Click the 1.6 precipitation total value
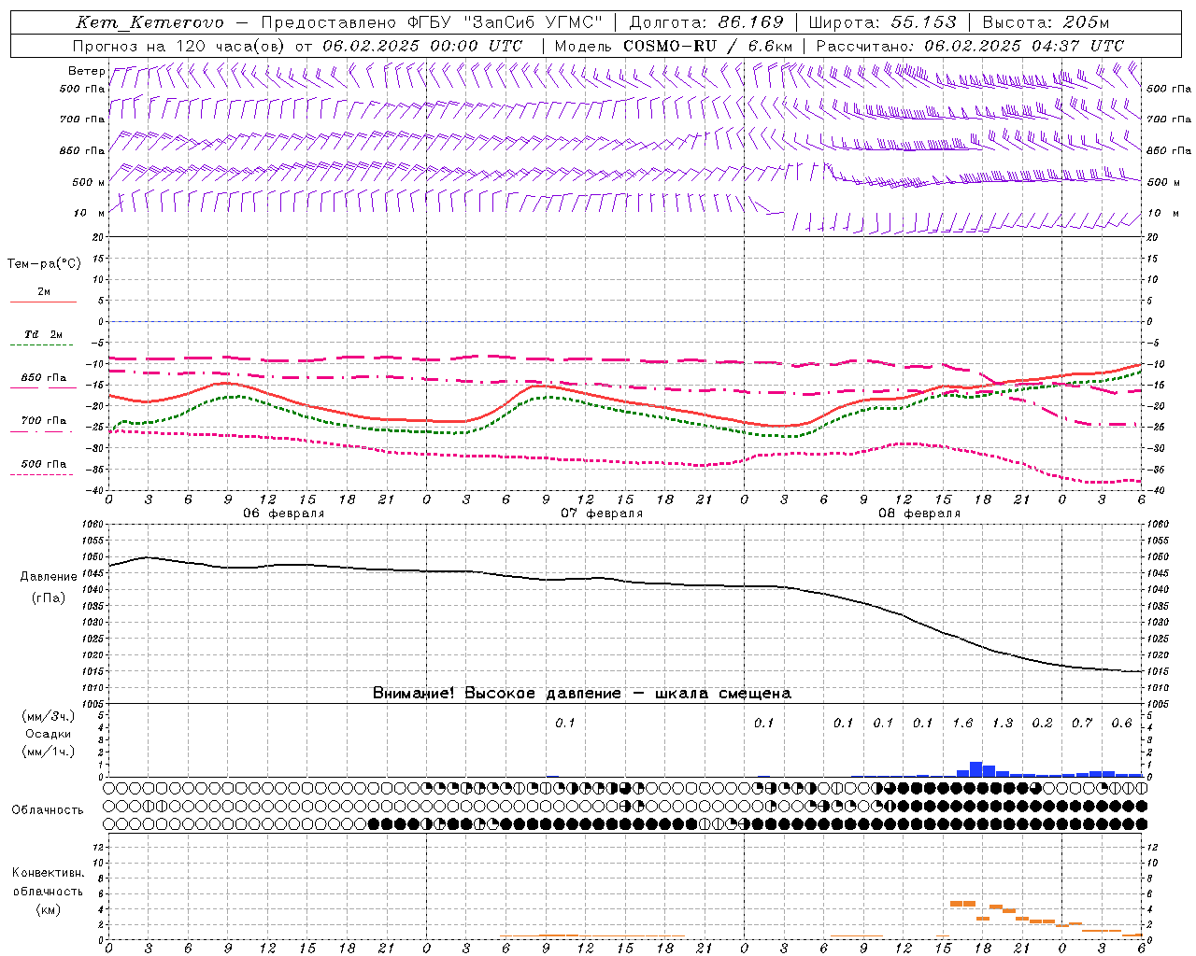Image resolution: width=1196 pixels, height=956 pixels. pos(962,724)
